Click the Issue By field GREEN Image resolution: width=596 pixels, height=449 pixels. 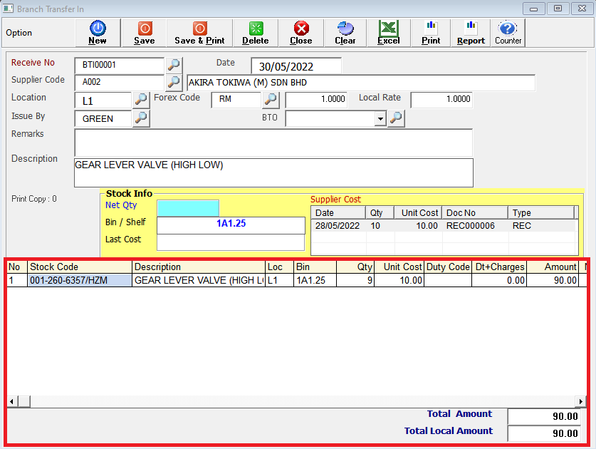point(103,119)
